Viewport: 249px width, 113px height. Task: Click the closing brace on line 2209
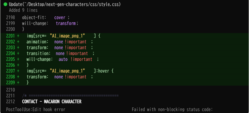click(28, 83)
